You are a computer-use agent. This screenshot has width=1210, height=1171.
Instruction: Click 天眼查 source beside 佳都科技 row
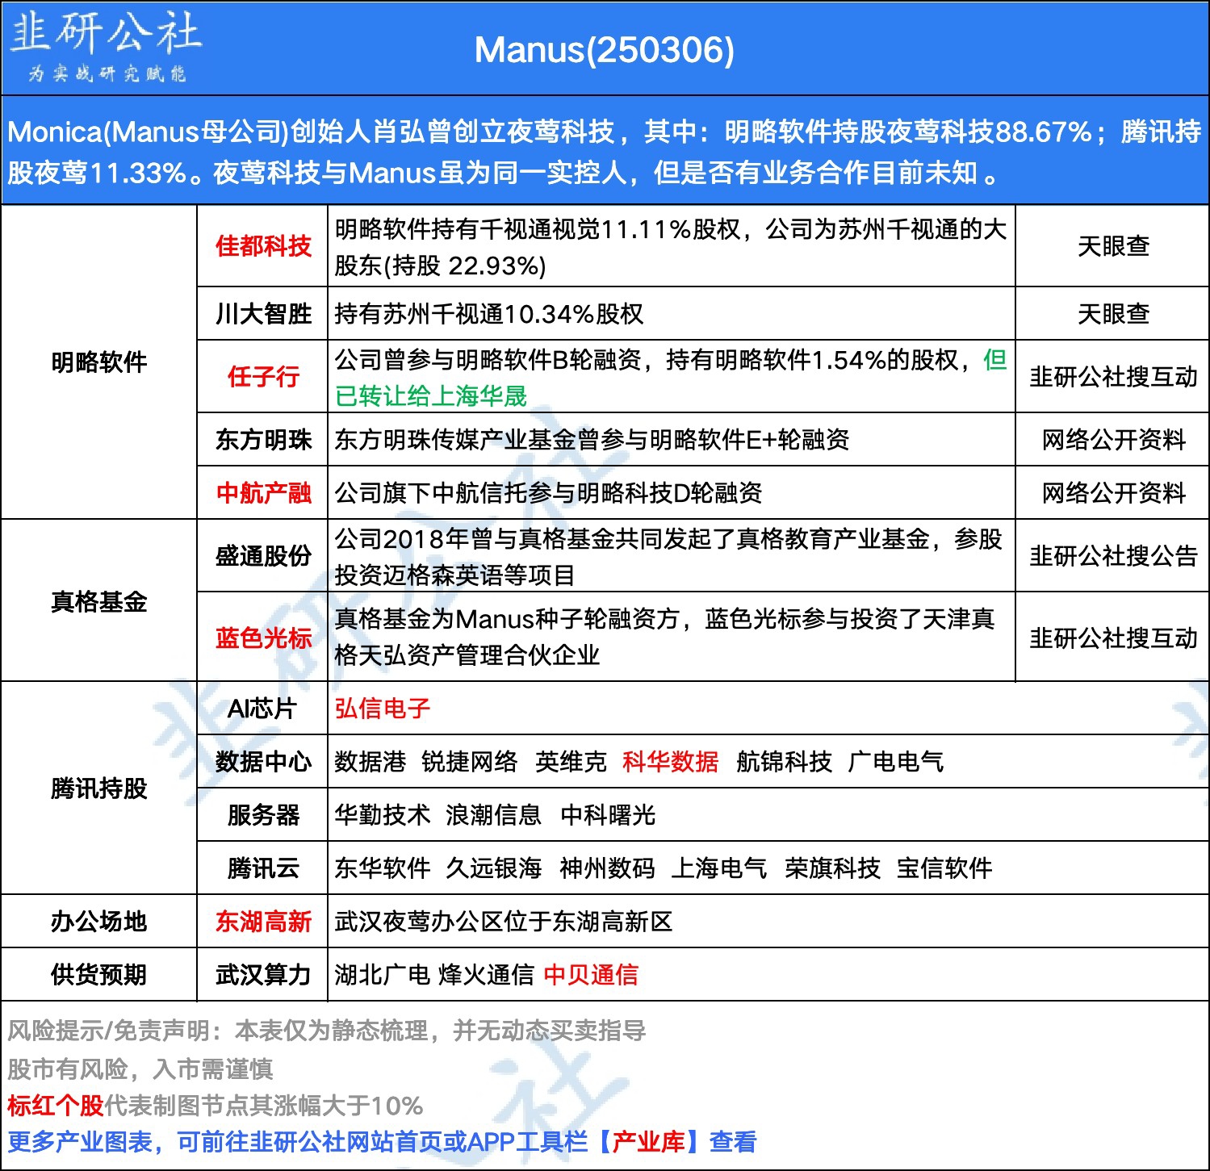pos(1113,246)
